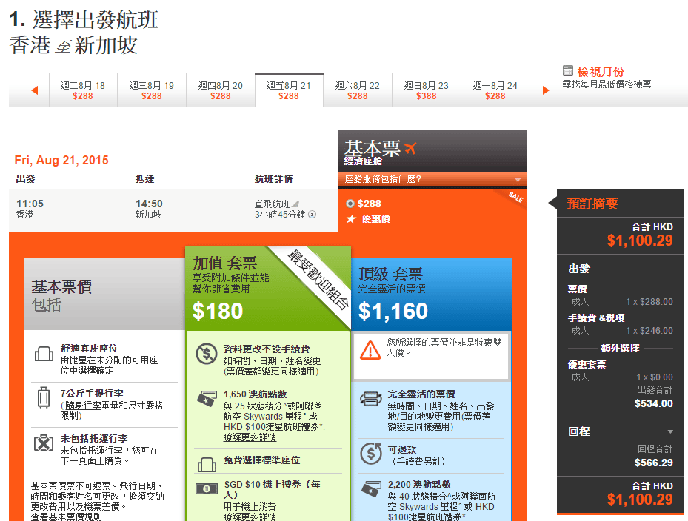Click the warning triangle icon in 頂級套票
This screenshot has height=521, width=688.
pos(370,349)
